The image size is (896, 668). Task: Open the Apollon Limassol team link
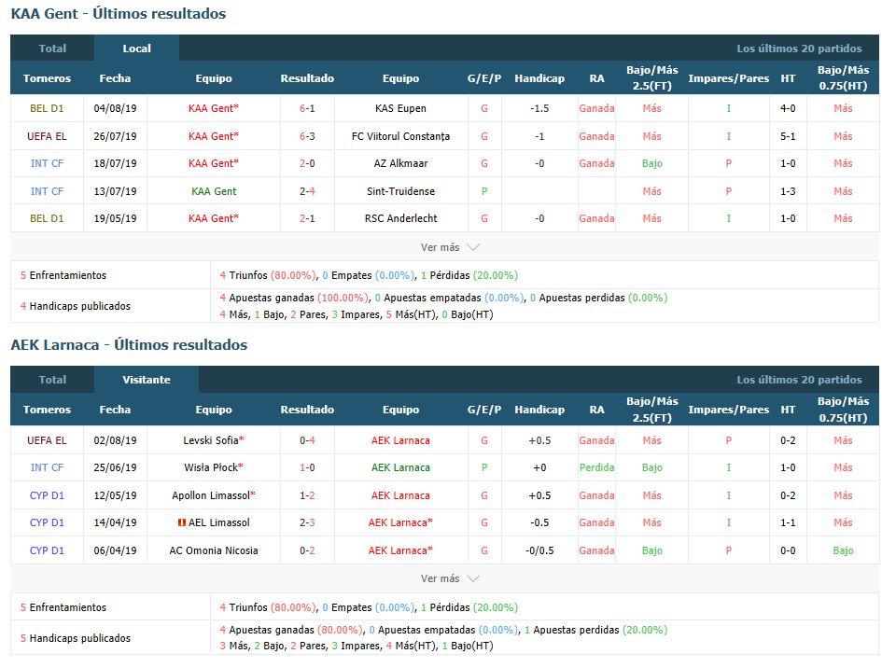(211, 495)
